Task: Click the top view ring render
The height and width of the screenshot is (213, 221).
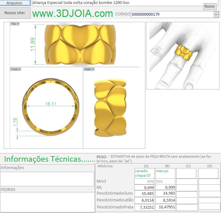Action: coord(81,44)
